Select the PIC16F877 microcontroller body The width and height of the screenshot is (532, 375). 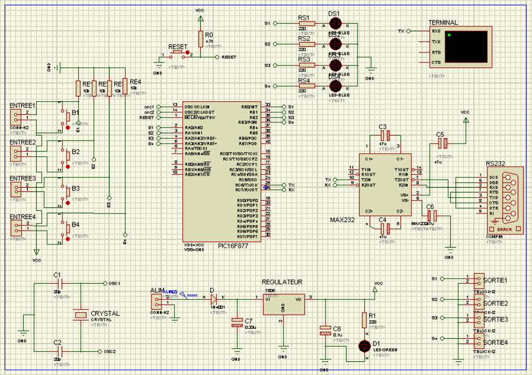(222, 172)
